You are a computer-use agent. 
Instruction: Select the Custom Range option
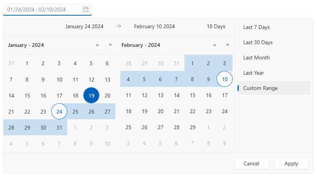point(260,88)
